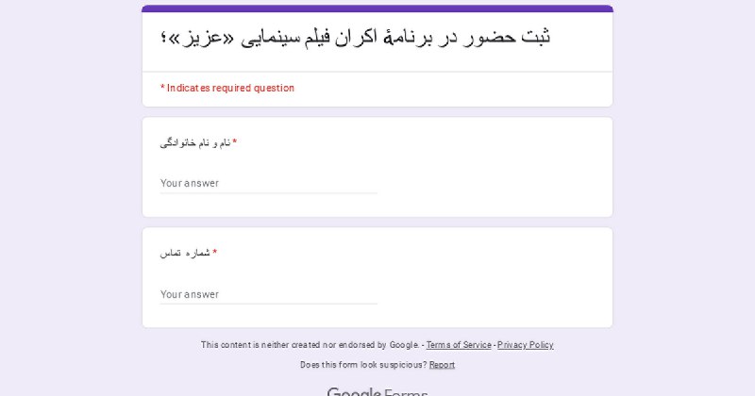This screenshot has height=396, width=755.
Task: Open the Privacy Policy link
Action: (526, 345)
